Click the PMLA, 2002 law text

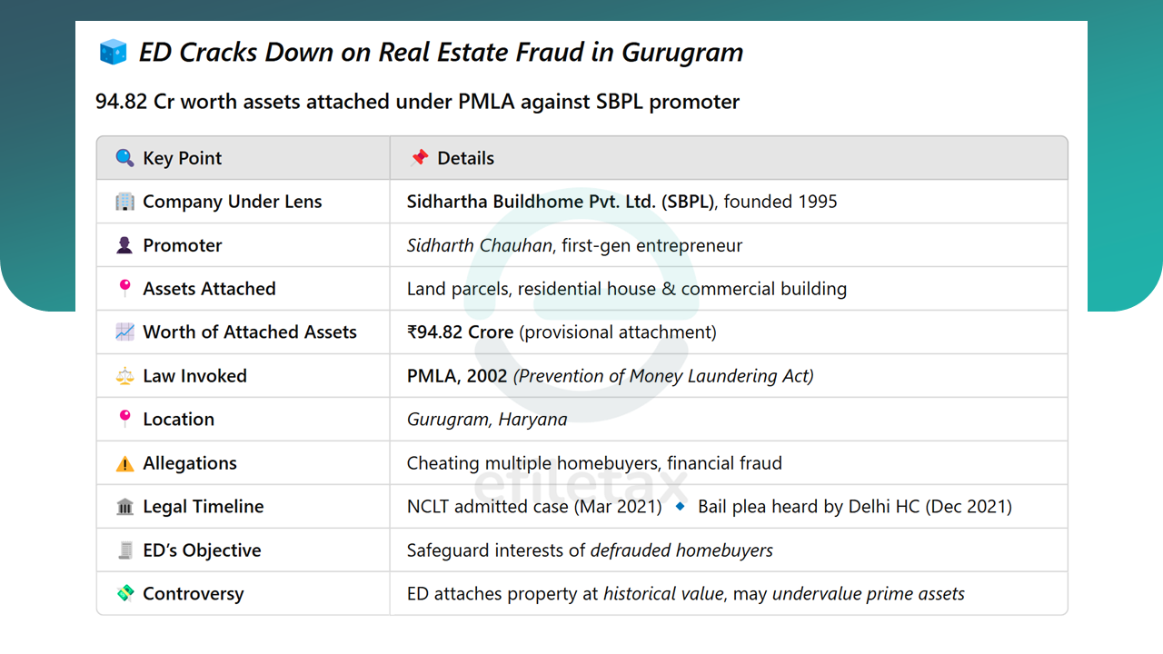[x=457, y=376]
